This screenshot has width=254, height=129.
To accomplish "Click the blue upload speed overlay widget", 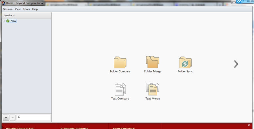I will pyautogui.click(x=245, y=1).
